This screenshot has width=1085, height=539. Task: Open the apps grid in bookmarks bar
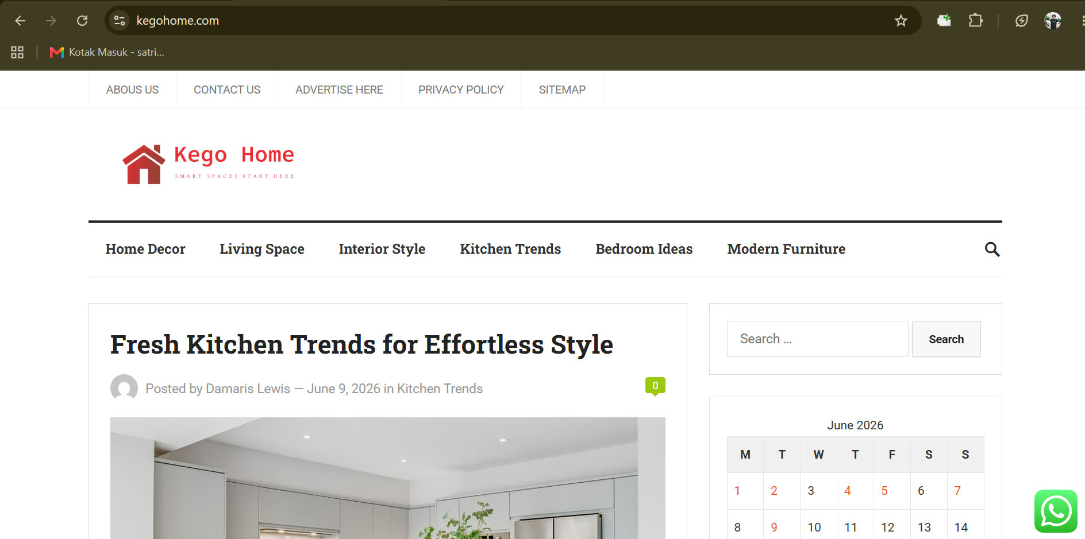tap(17, 52)
